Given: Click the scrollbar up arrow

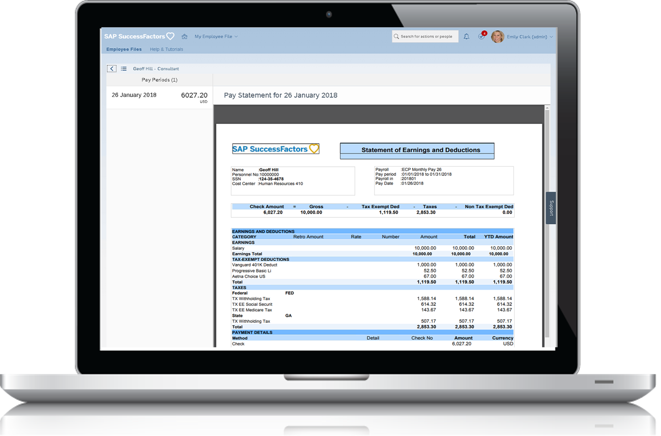Looking at the screenshot, I should [547, 108].
